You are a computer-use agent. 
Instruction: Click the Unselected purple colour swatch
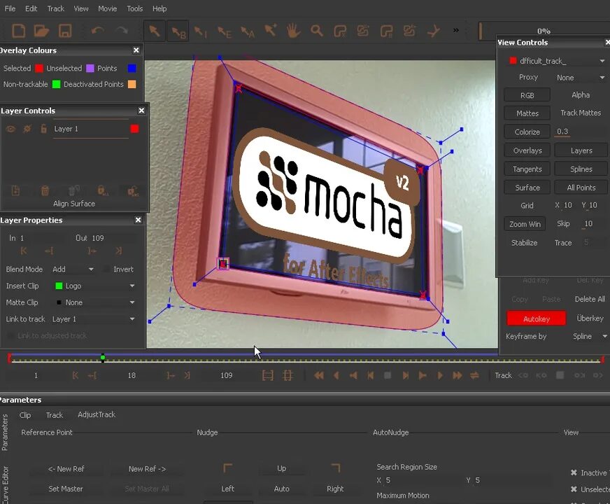click(x=90, y=69)
